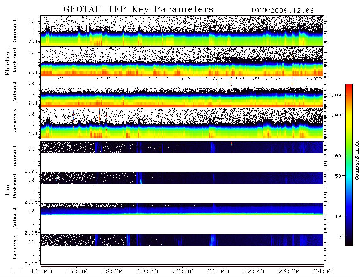The image size is (359, 277).
Task: Click the '0.05' tick of Ion Dawnward axis
Action: click(31, 264)
